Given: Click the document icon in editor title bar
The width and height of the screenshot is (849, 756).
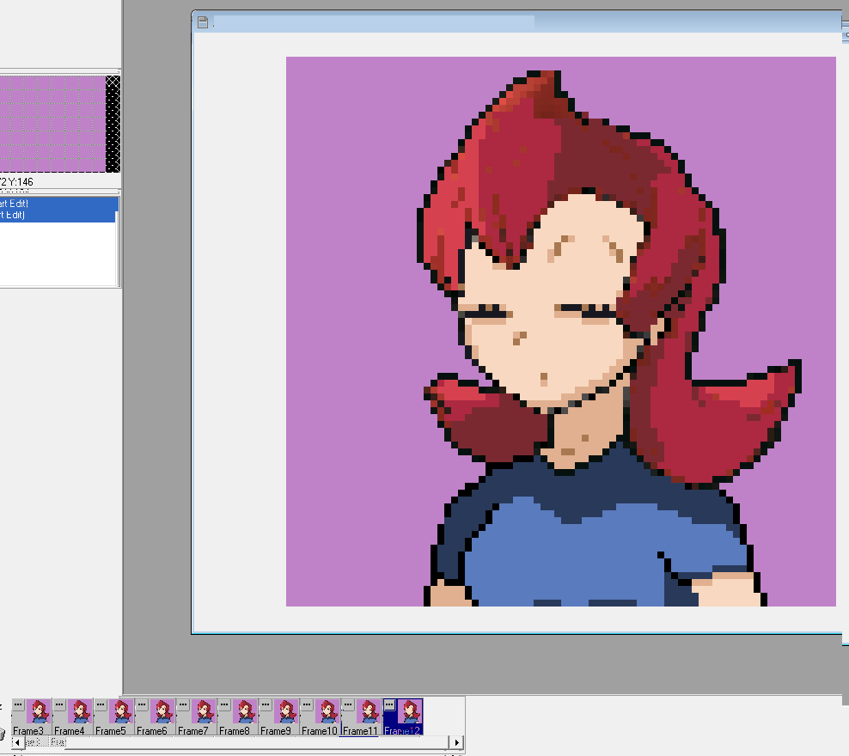Looking at the screenshot, I should [203, 23].
